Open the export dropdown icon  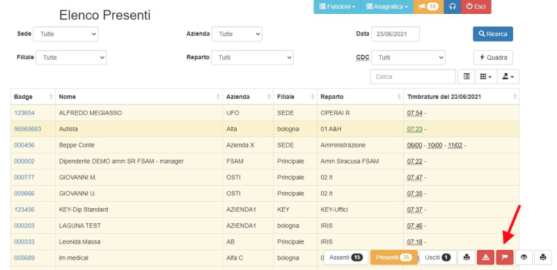[508, 77]
